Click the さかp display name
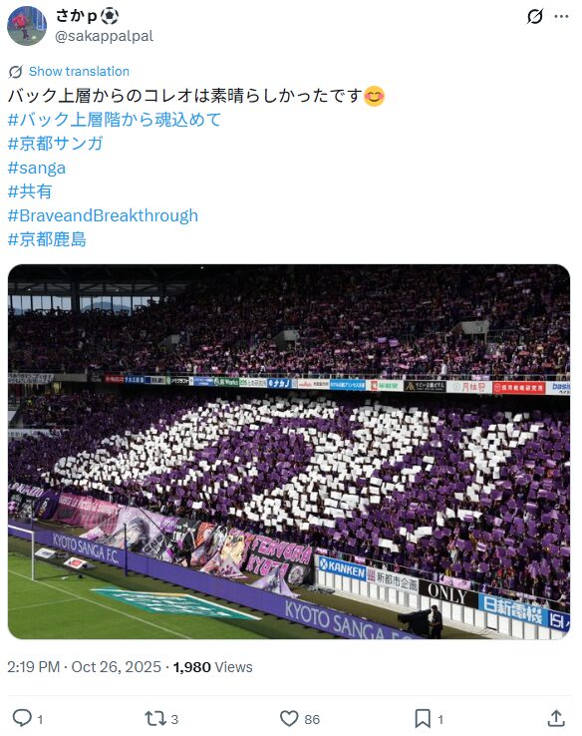The image size is (582, 736). tap(77, 16)
